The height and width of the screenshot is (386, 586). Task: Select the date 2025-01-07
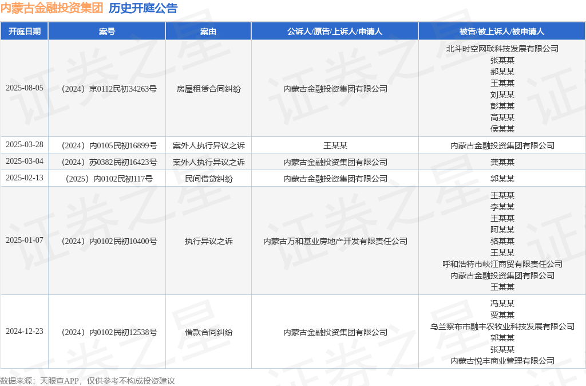pyautogui.click(x=25, y=240)
